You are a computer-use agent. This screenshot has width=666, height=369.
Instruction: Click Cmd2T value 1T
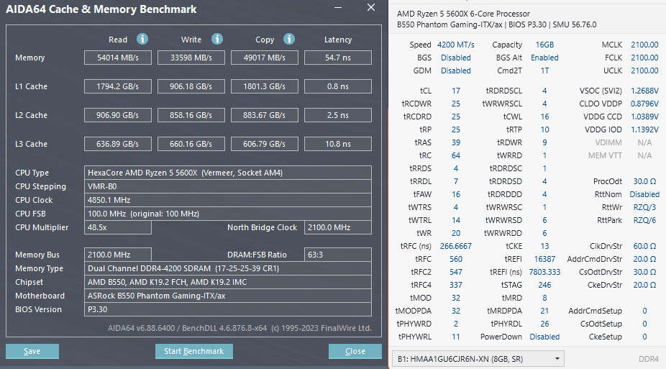click(x=544, y=70)
